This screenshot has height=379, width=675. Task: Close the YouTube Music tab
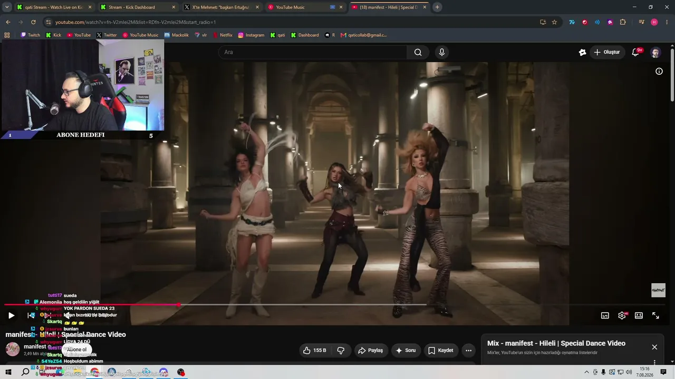(341, 7)
